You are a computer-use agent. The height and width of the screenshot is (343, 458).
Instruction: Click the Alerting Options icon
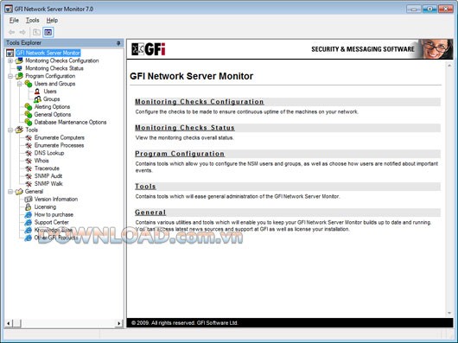(29, 107)
